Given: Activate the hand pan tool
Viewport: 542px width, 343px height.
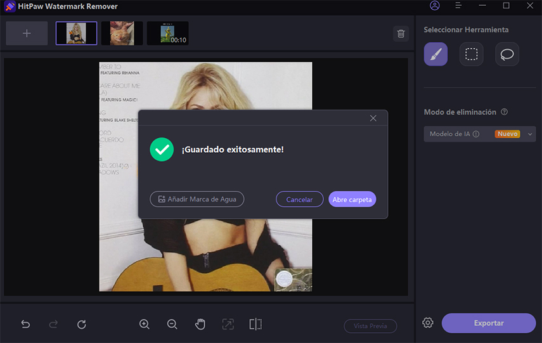Looking at the screenshot, I should coord(200,324).
